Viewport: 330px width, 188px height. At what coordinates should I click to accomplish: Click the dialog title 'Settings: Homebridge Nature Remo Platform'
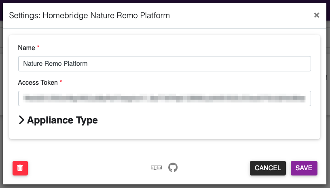coord(89,15)
